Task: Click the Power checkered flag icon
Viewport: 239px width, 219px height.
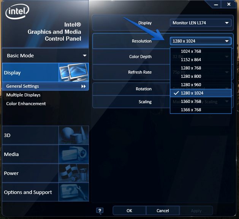Action: [x=74, y=173]
